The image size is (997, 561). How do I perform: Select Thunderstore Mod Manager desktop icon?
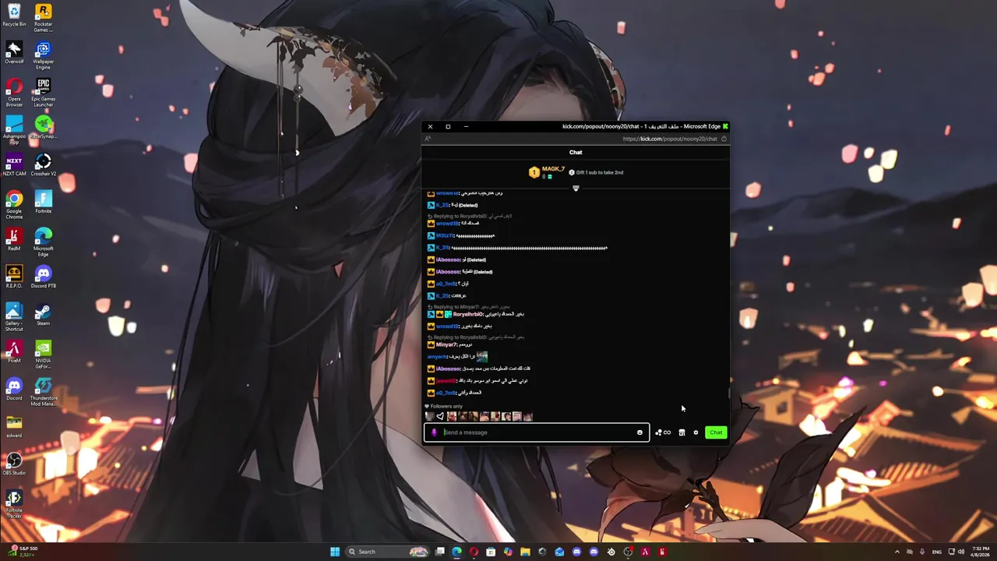click(x=44, y=392)
